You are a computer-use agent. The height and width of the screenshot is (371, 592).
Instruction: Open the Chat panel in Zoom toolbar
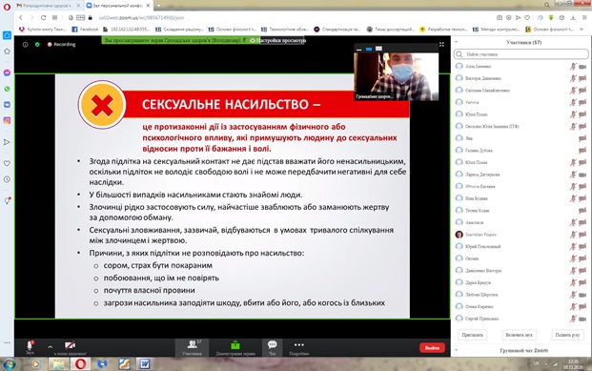[273, 347]
